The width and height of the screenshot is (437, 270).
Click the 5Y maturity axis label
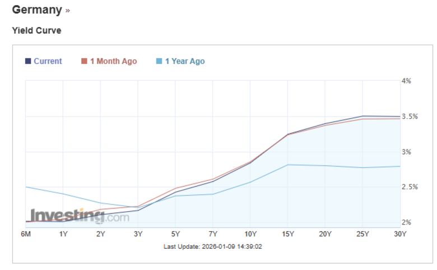click(x=175, y=234)
